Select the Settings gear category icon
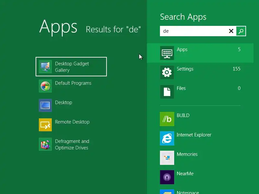Screen dimensions: 259x194 [x=167, y=72]
